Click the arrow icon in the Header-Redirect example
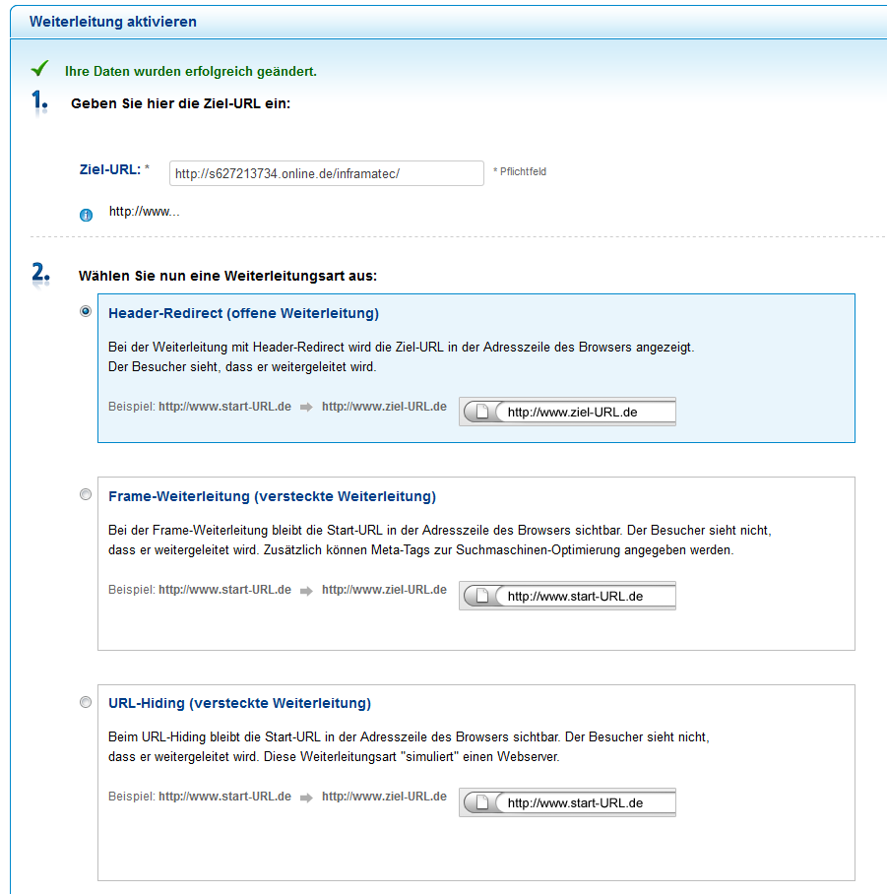Image resolution: width=887 pixels, height=894 pixels. pyautogui.click(x=307, y=407)
